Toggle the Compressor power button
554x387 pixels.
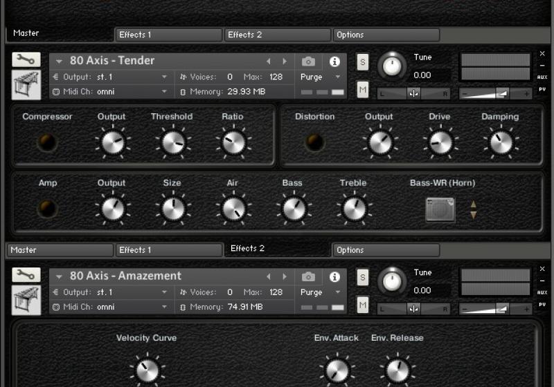(x=47, y=142)
